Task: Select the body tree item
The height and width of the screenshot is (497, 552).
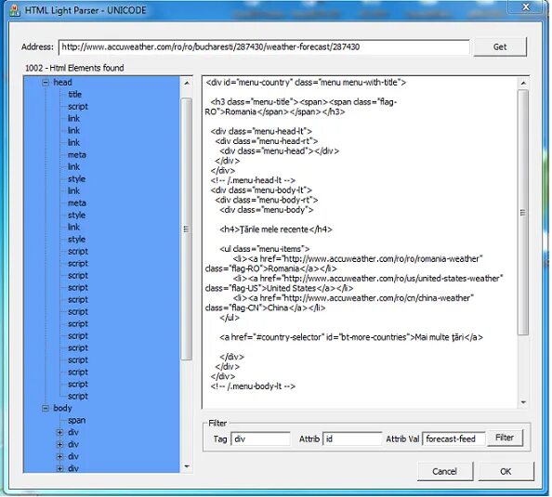Action: pyautogui.click(x=62, y=409)
